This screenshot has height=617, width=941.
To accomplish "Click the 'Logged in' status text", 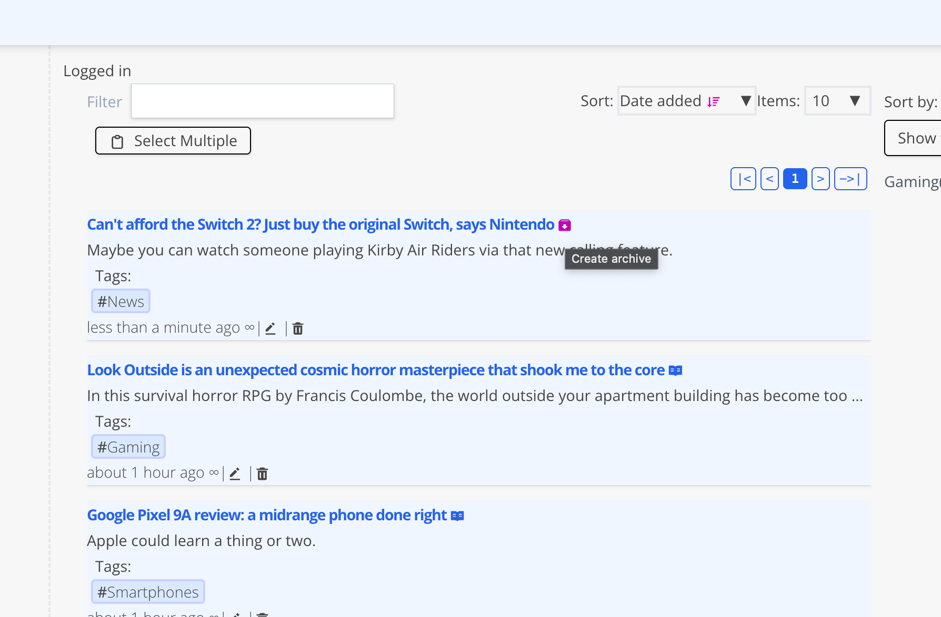I will [x=97, y=71].
